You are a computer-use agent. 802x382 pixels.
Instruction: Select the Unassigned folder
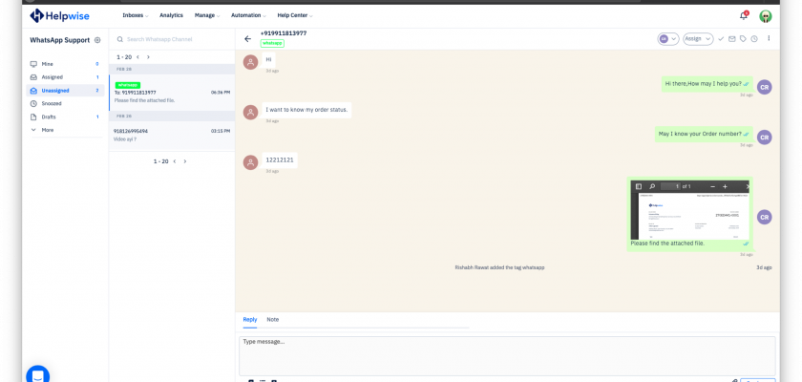click(55, 90)
